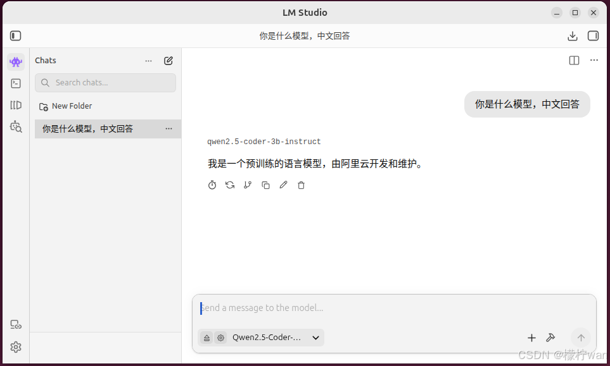Open My Models library icon

click(x=16, y=105)
